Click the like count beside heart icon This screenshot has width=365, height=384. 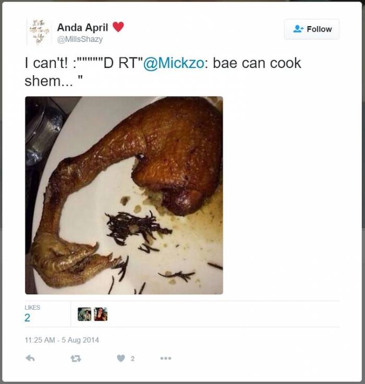click(132, 358)
